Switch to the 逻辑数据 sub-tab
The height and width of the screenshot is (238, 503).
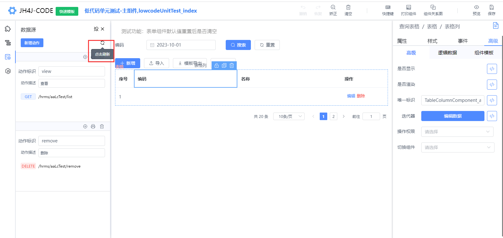click(448, 53)
